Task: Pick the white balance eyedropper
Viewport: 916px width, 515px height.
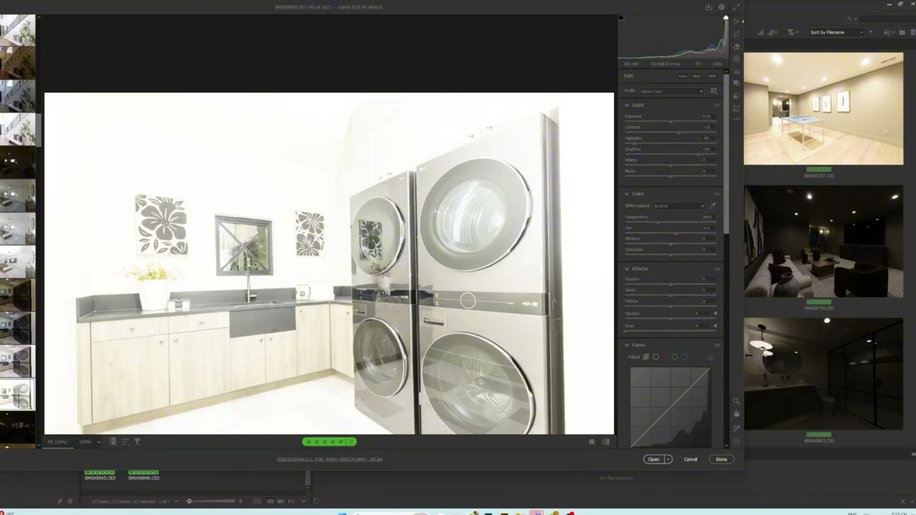Action: [x=713, y=206]
